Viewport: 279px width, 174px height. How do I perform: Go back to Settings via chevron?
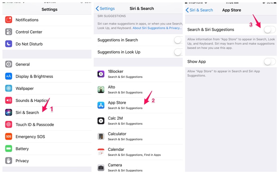click(x=105, y=8)
